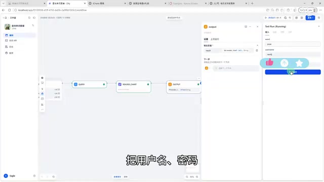
Task: Open settings gear next to Eagle
Action: coord(34,176)
